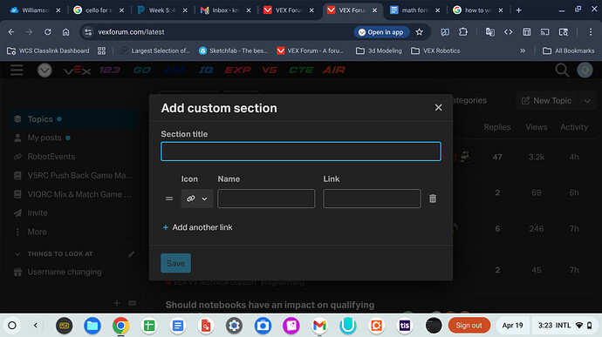The width and height of the screenshot is (602, 337).
Task: Edit the THINGS TO LOOK AT section
Action: click(131, 253)
